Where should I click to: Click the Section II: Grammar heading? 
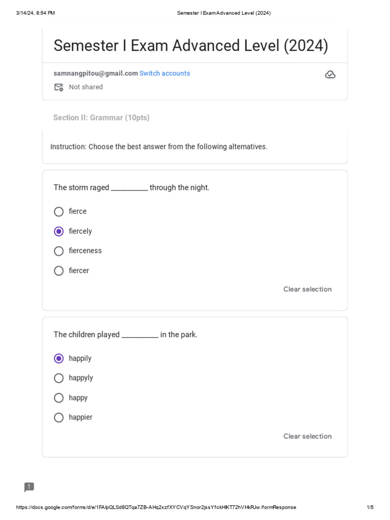tap(102, 118)
